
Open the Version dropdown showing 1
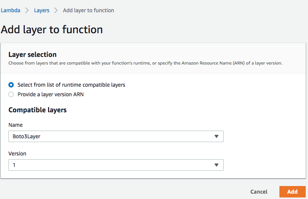coord(116,165)
